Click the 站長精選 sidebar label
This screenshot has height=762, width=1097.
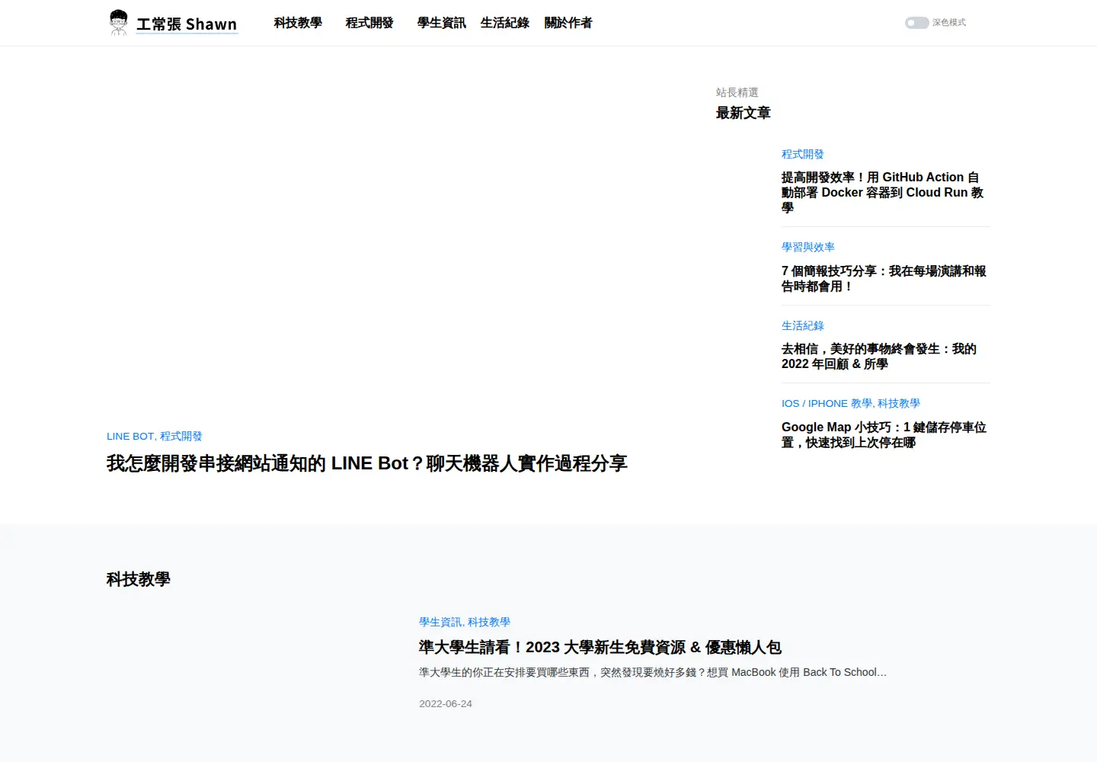pyautogui.click(x=737, y=92)
